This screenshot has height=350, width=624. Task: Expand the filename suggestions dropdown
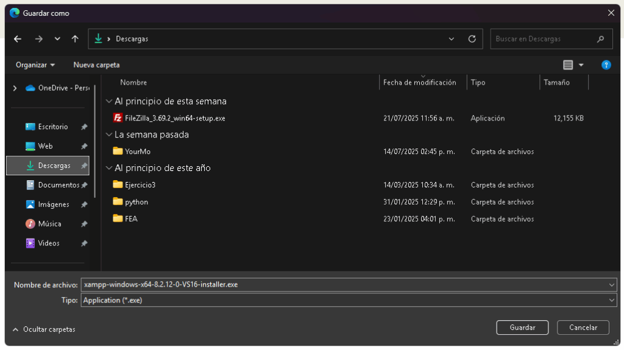612,285
